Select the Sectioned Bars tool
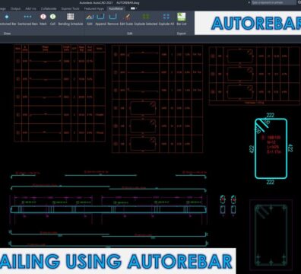Viewport: 301px width, 274px height. coord(27,19)
